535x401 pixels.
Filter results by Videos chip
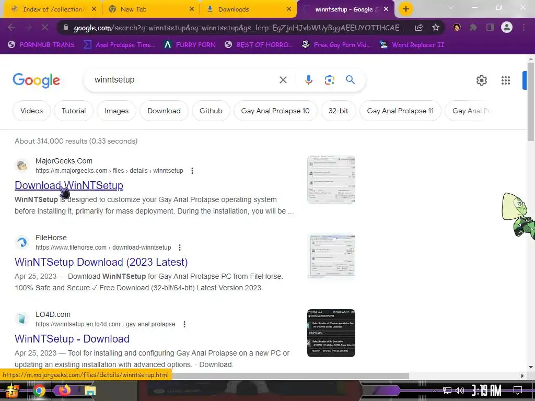(31, 111)
